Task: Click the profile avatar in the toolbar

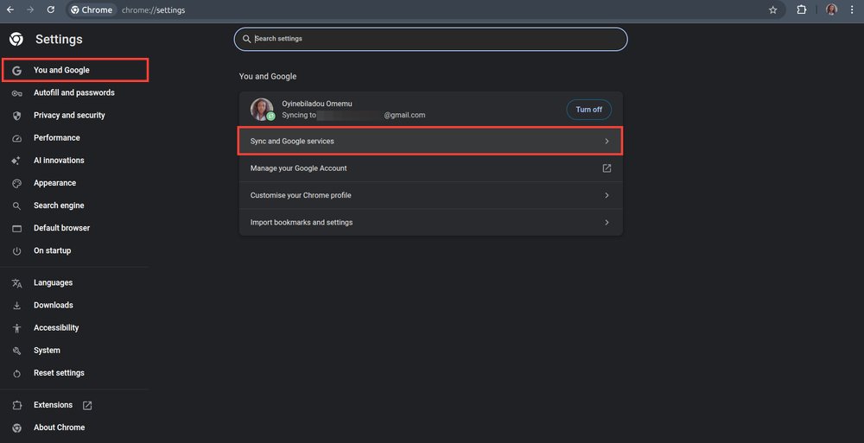Action: point(831,10)
